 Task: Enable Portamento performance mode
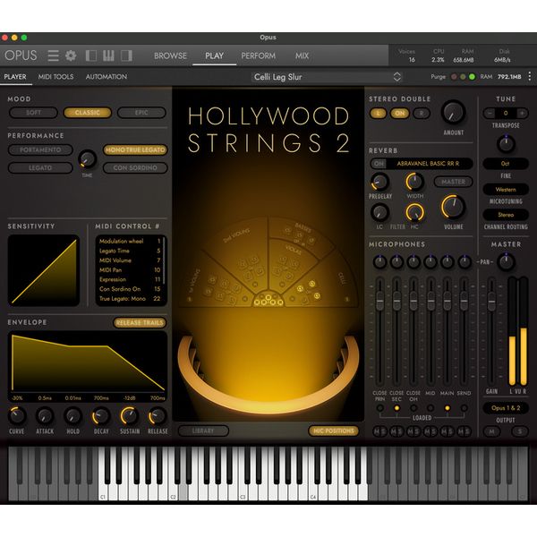click(40, 150)
